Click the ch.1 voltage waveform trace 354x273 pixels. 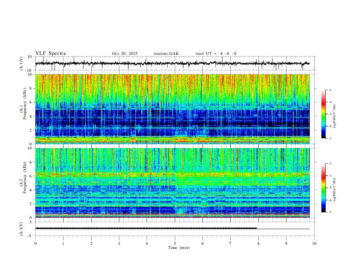tap(172, 63)
